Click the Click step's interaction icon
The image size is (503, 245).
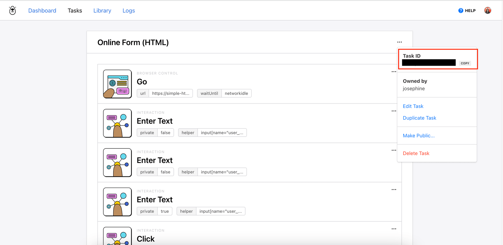click(117, 236)
